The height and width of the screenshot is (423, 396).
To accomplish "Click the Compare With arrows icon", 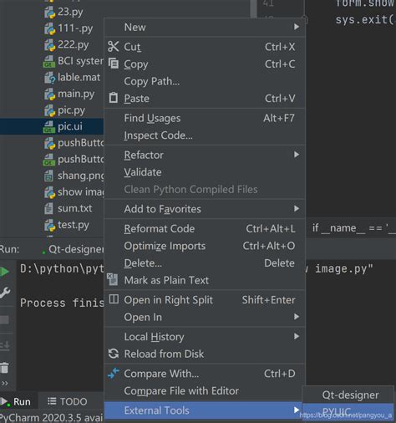I will [x=114, y=373].
